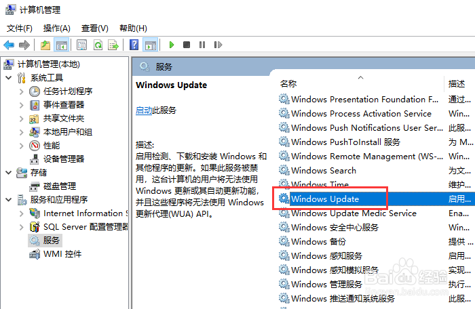This screenshot has width=475, height=309.
Task: Click the SQL Server 配置管理器 tree icon
Action: pos(35,227)
